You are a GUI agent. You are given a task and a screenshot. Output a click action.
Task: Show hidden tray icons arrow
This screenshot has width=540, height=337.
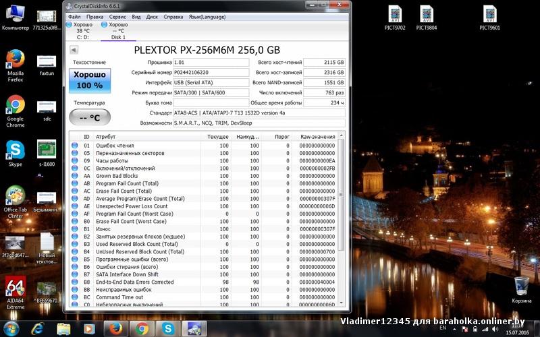[x=455, y=328]
